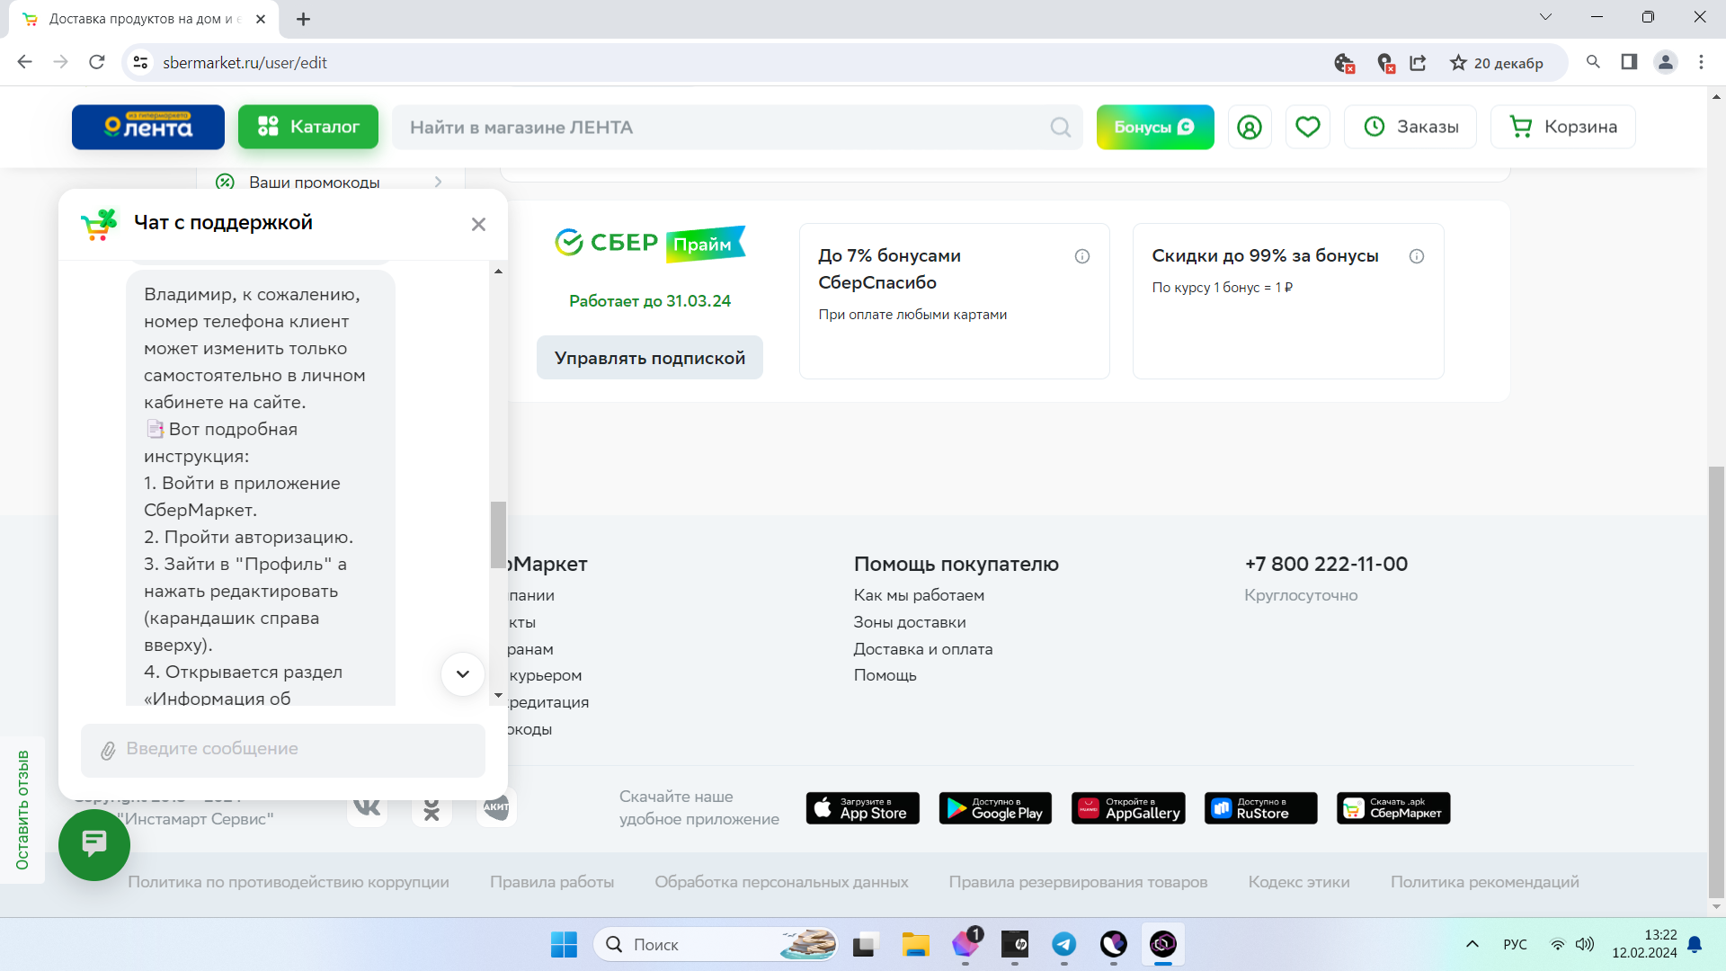Open the Каталог menu
The height and width of the screenshot is (971, 1726).
pos(308,127)
